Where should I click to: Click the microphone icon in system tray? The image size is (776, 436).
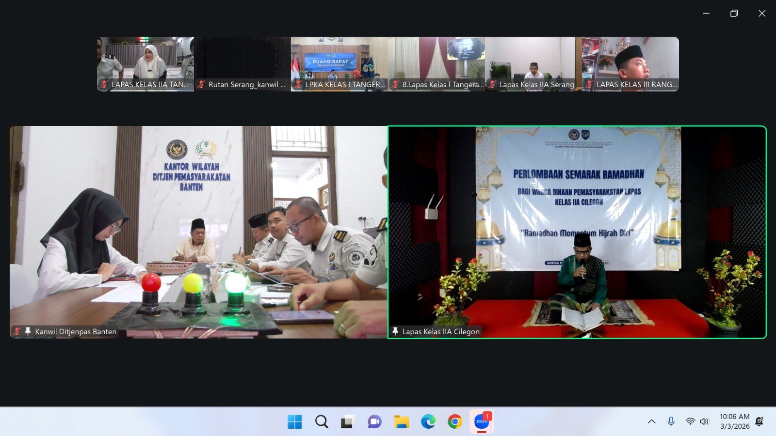[x=671, y=421]
